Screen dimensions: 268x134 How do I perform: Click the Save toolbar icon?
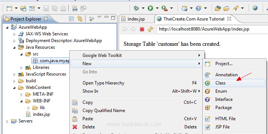tap(46, 8)
